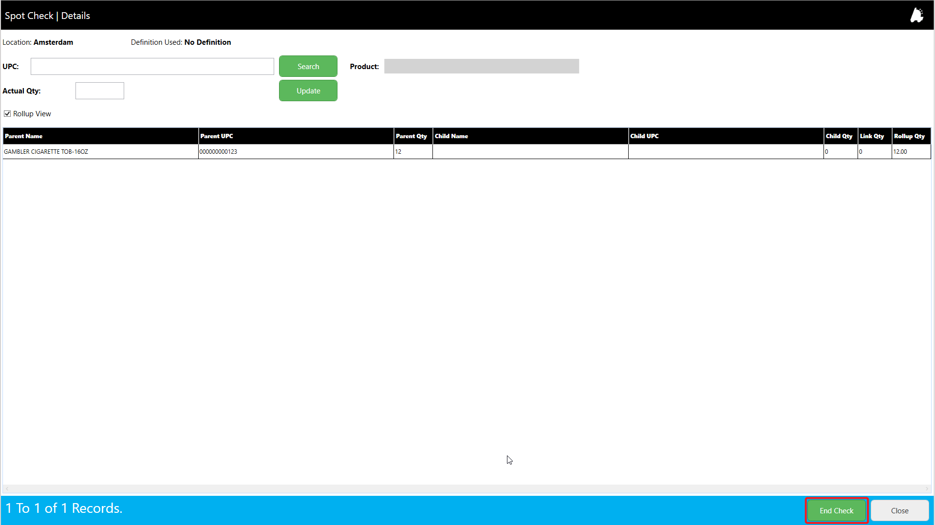Sort by Parent Qty column header
This screenshot has width=935, height=525.
[x=413, y=136]
